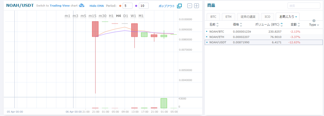Image resolution: width=324 pixels, height=116 pixels.
Task: Click the ポップアウト link
Action: 166,6
